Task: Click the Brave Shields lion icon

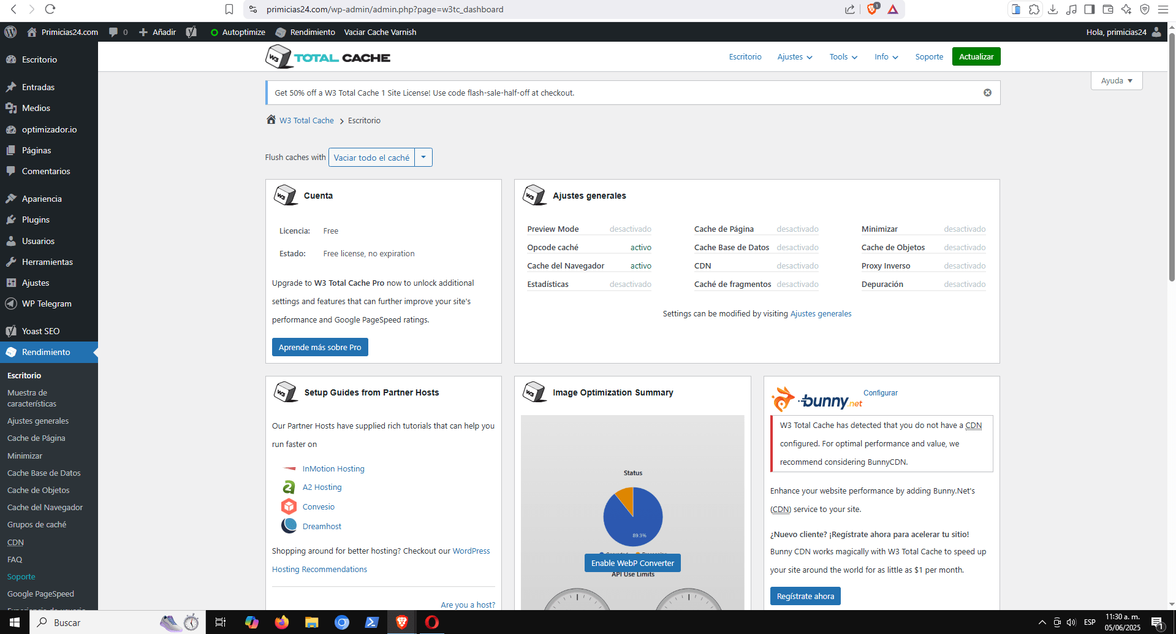Action: pyautogui.click(x=872, y=9)
